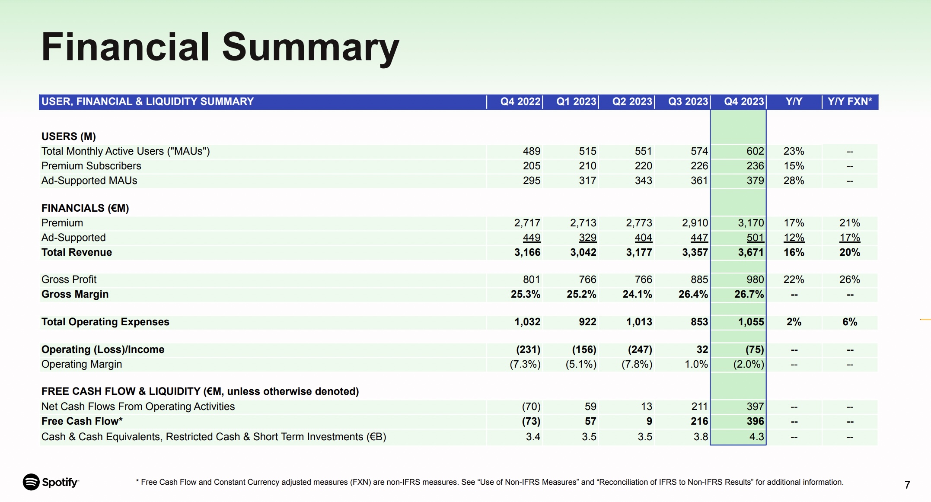The height and width of the screenshot is (502, 931).
Task: Click the 'Q4 2023' column header
Action: tap(744, 102)
